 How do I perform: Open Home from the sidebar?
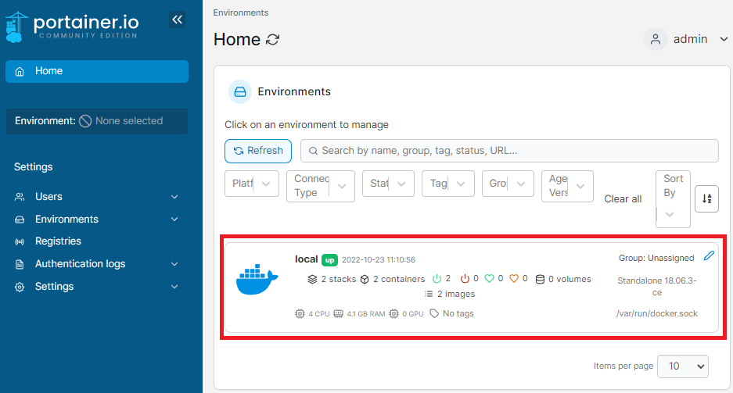tap(97, 71)
